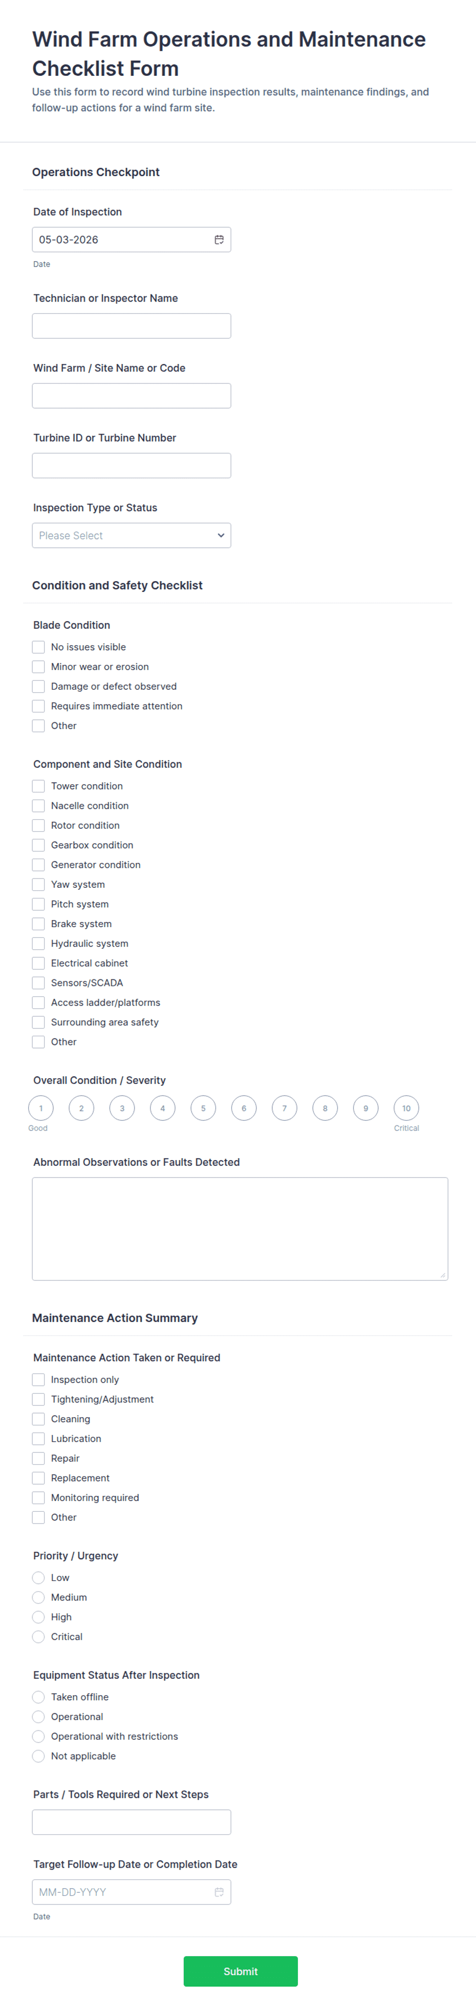Click Wind Farm / Site Name field
The height and width of the screenshot is (2012, 476).
pyautogui.click(x=131, y=395)
